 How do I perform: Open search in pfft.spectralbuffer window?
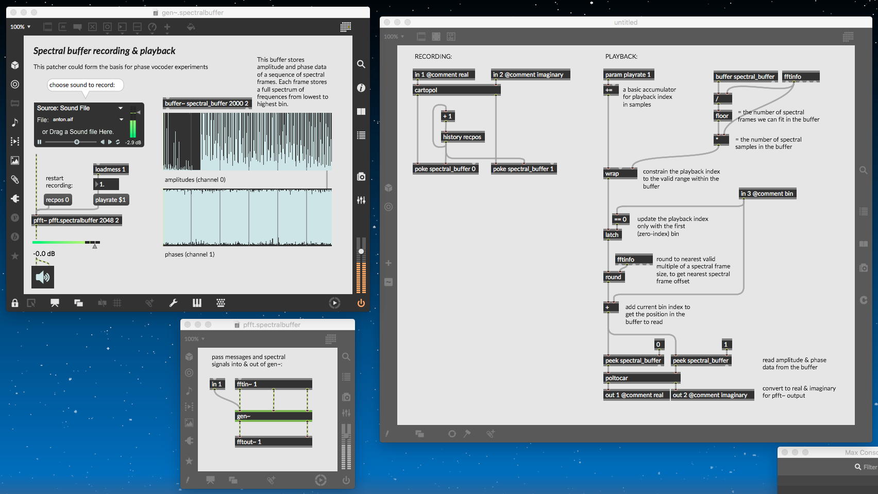346,356
